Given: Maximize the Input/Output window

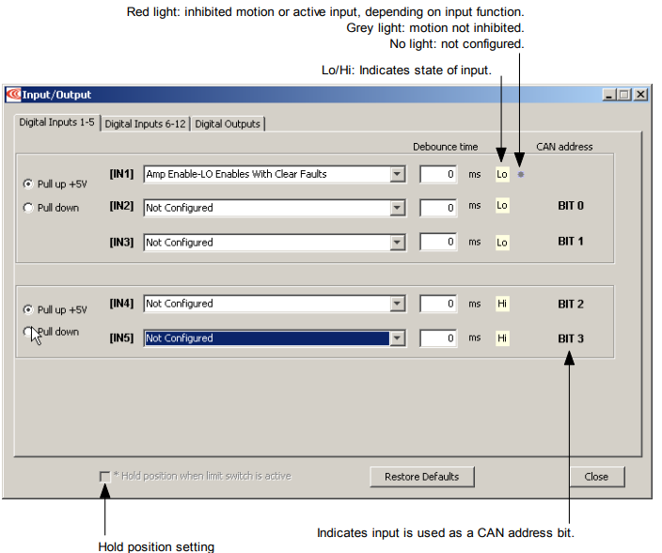Looking at the screenshot, I should (x=624, y=95).
